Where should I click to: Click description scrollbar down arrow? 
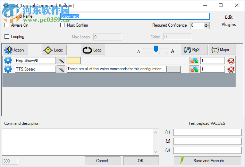[x=155, y=152]
